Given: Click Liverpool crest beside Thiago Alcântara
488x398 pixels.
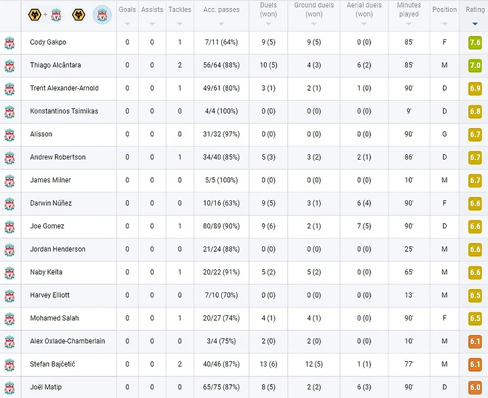Looking at the screenshot, I should [9, 65].
